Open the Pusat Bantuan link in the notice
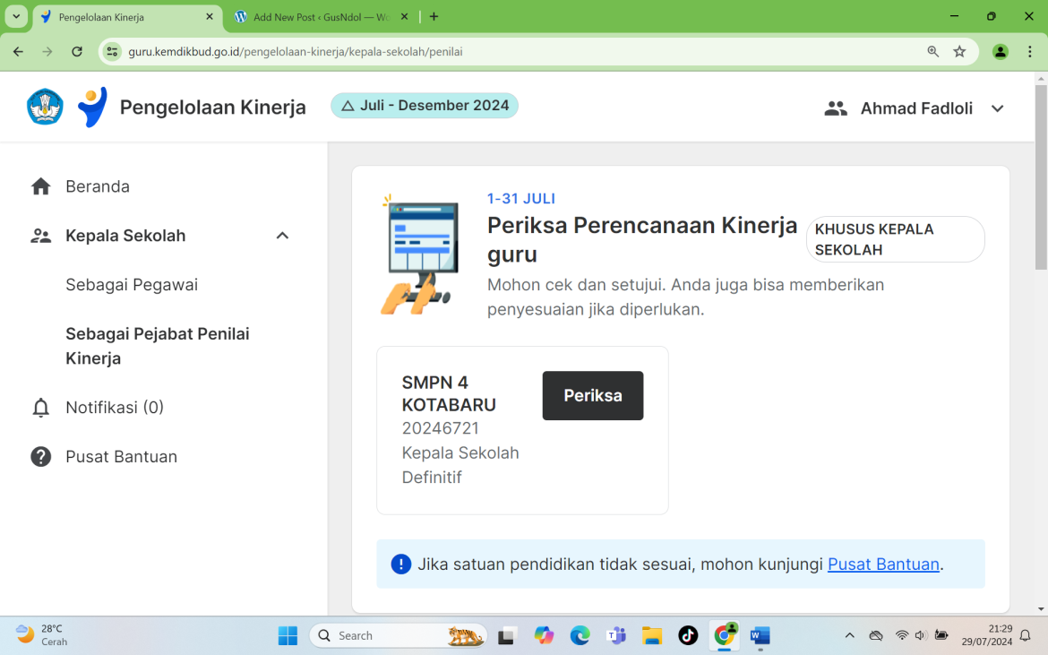The height and width of the screenshot is (655, 1048). coord(882,564)
